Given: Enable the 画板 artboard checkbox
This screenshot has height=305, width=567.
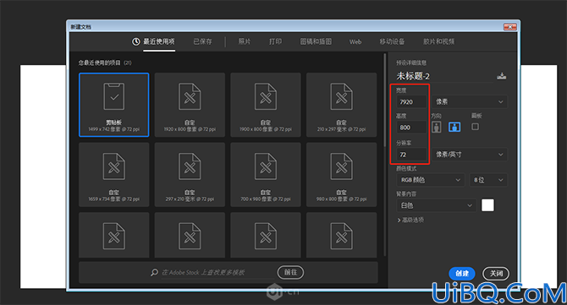Looking at the screenshot, I should point(475,127).
